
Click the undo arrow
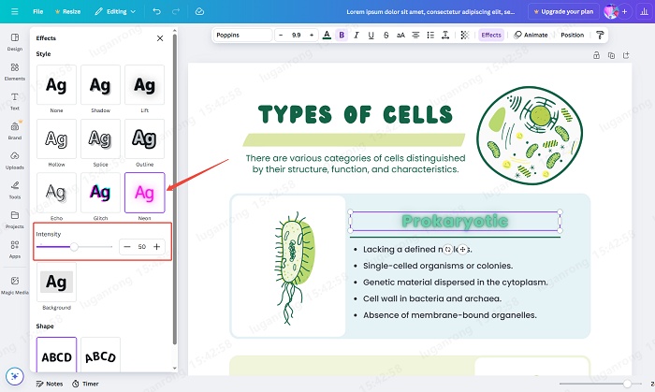click(x=155, y=11)
